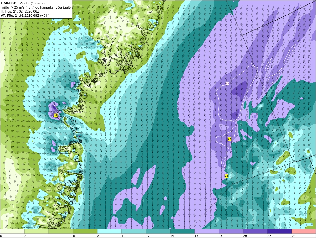
Task: Click the legend scale value 8
Action: [98, 236]
